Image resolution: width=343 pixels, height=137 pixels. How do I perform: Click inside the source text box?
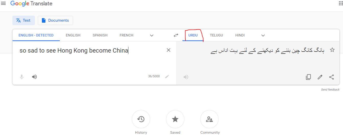click(x=89, y=61)
